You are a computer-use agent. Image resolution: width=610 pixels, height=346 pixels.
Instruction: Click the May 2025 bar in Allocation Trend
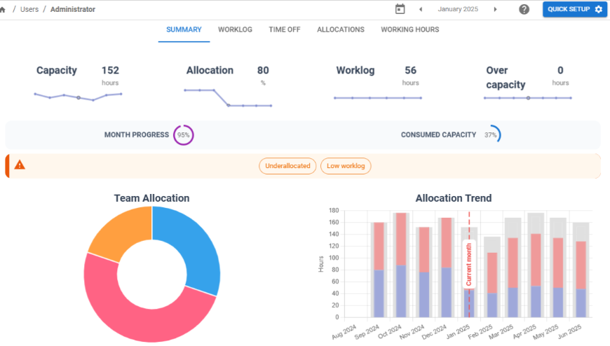558,268
